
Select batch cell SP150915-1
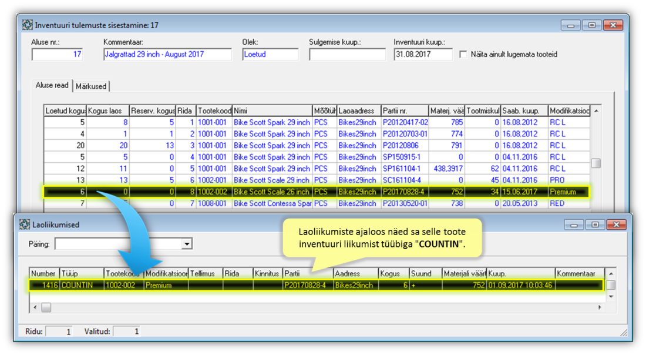(x=405, y=157)
